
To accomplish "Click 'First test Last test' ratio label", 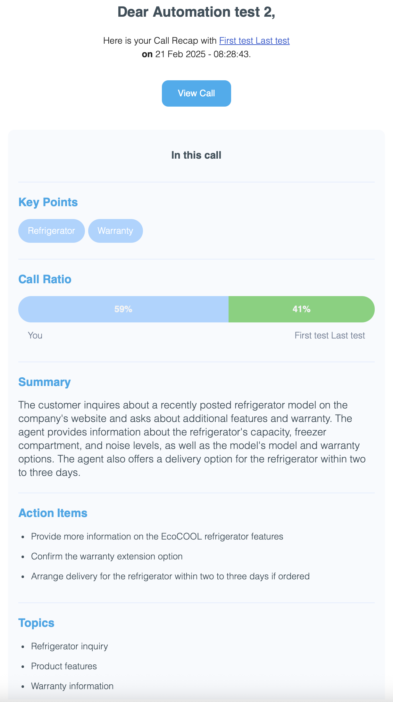I will (x=330, y=336).
